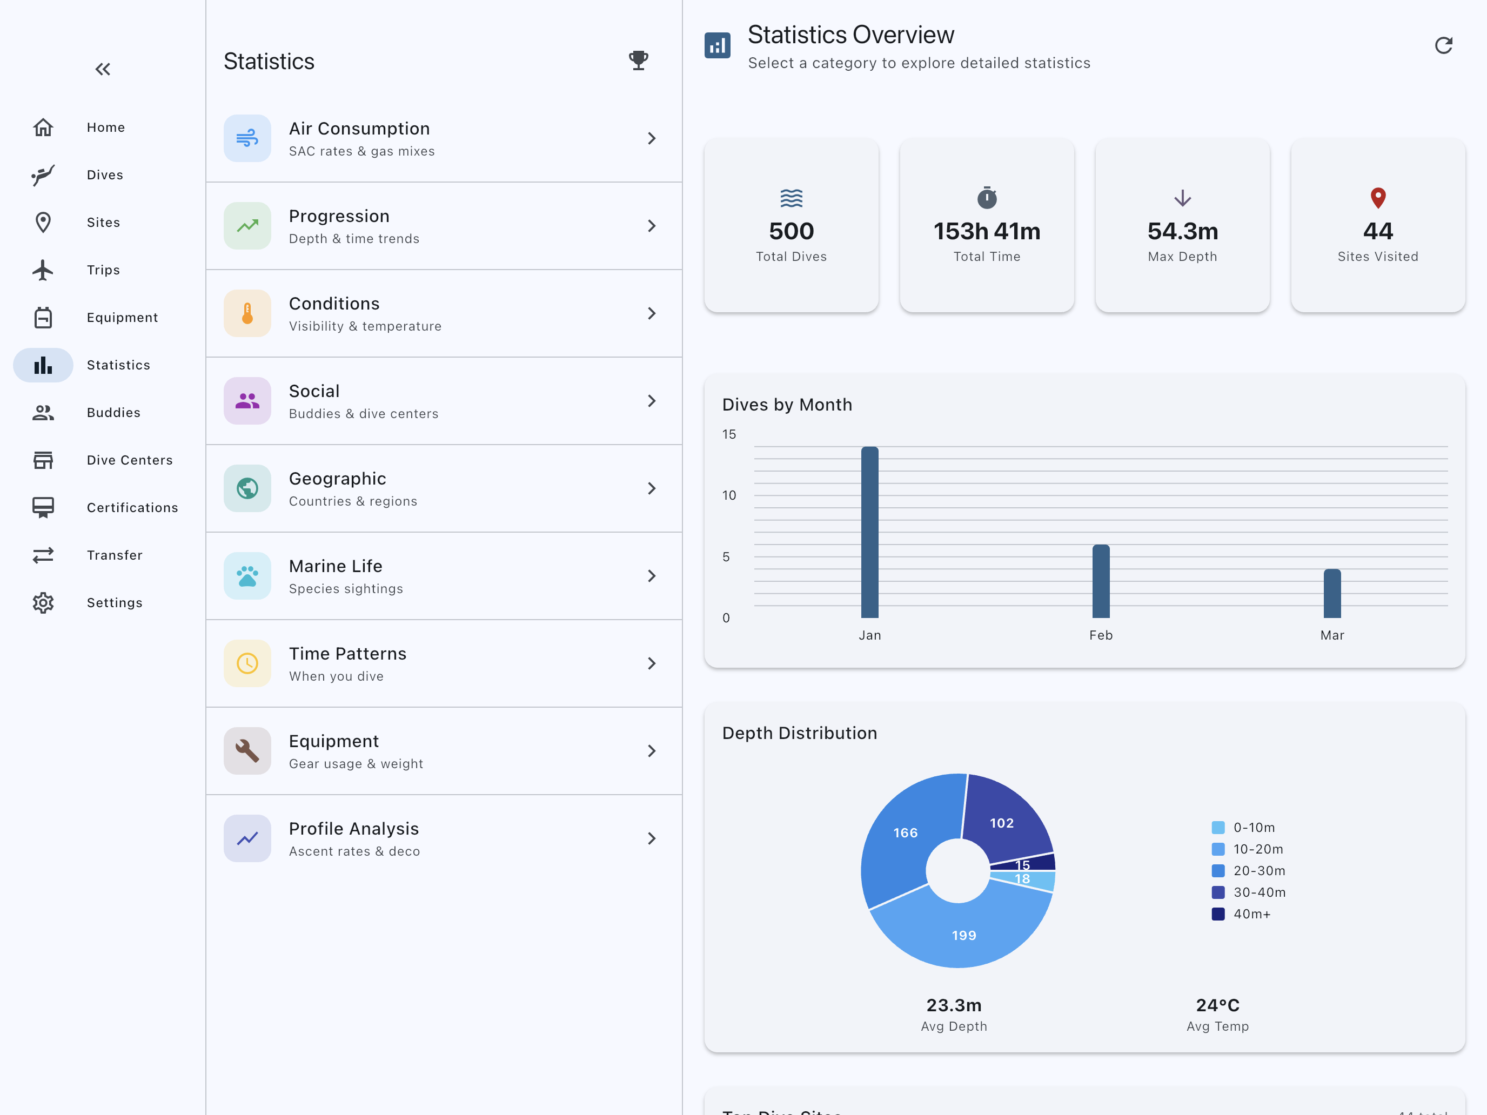This screenshot has width=1487, height=1115.
Task: Open the Home icon in sidebar
Action: (x=43, y=127)
